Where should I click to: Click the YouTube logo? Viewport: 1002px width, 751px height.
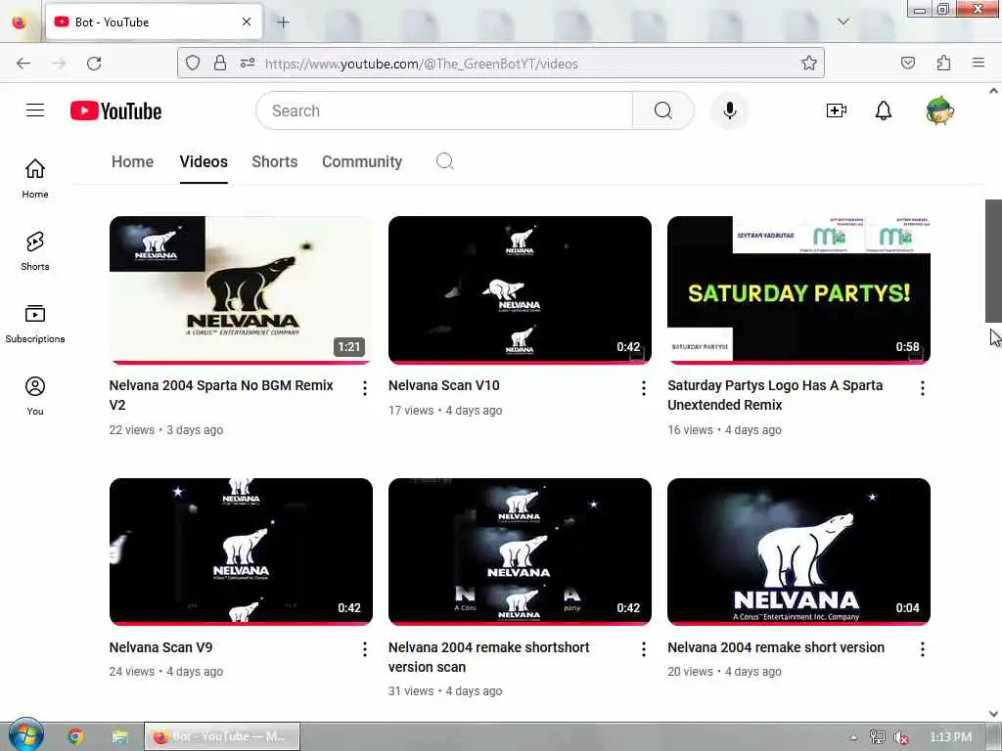pos(115,110)
